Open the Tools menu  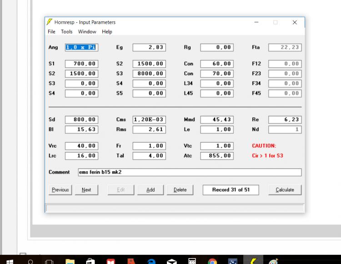pyautogui.click(x=66, y=32)
